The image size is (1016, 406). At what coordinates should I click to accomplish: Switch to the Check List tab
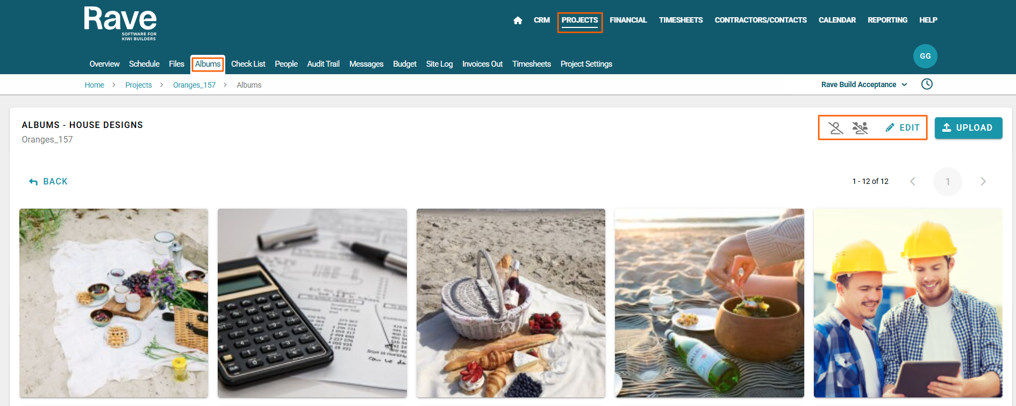coord(248,64)
